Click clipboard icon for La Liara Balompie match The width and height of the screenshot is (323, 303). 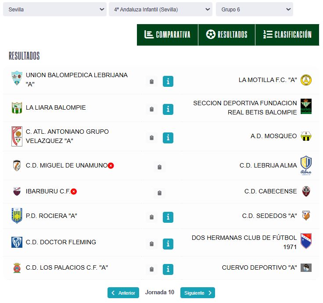[152, 109]
